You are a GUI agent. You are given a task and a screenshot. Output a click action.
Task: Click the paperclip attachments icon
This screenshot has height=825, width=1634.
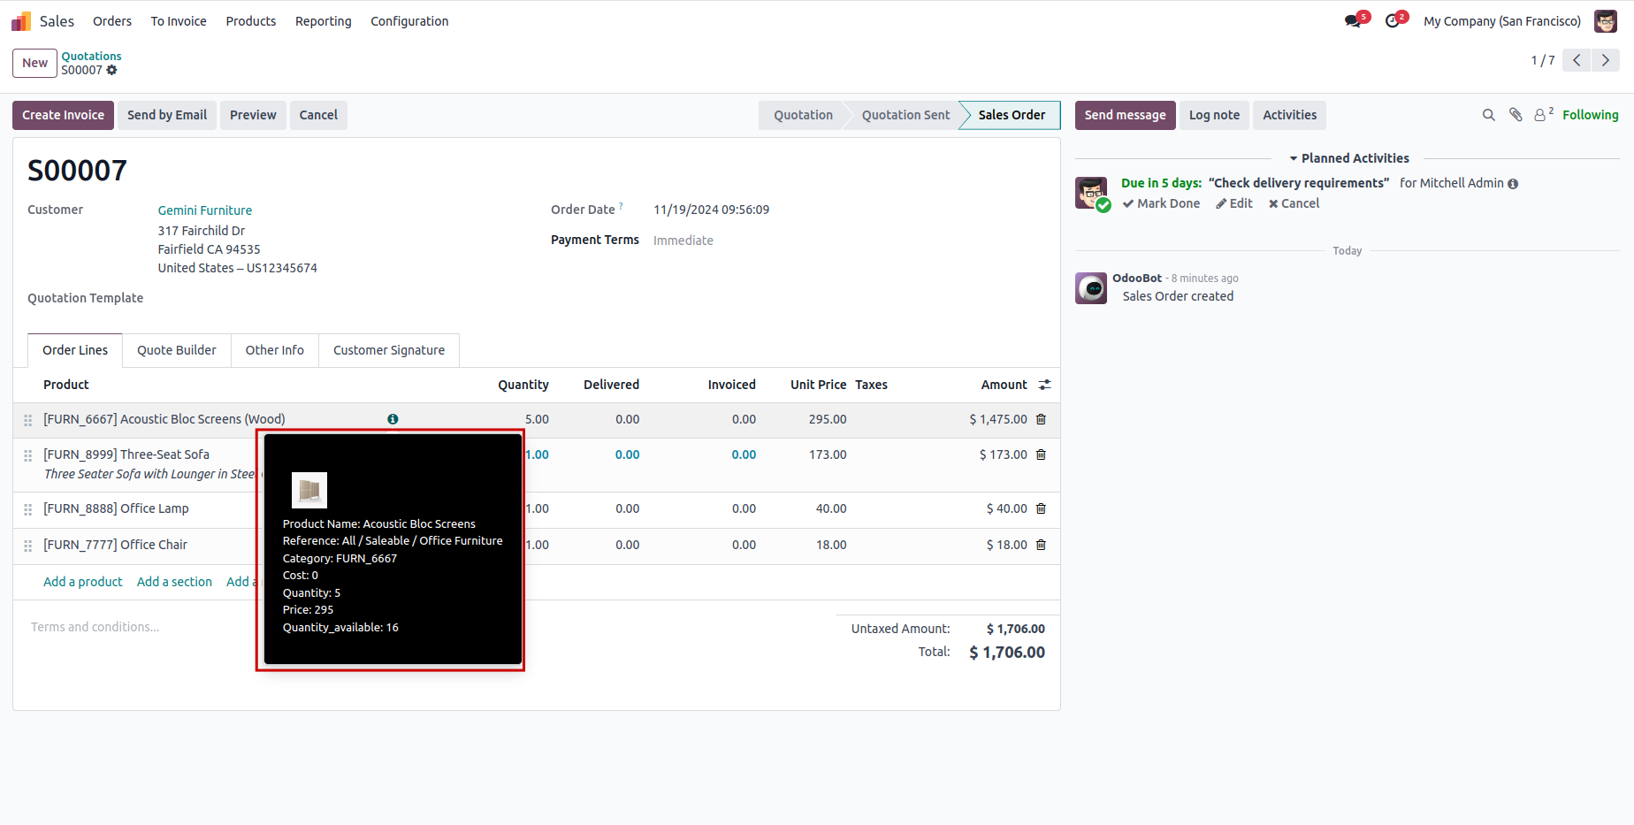pyautogui.click(x=1516, y=115)
